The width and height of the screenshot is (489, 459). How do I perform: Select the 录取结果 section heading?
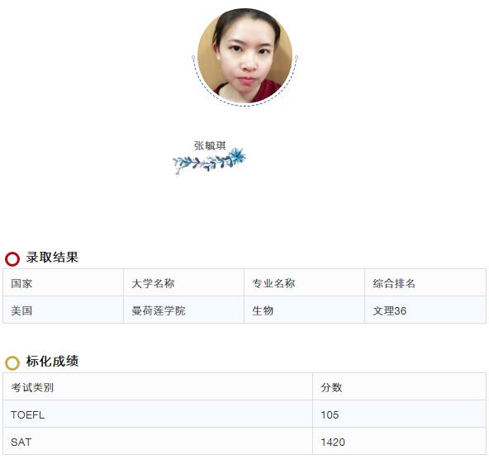pos(52,258)
